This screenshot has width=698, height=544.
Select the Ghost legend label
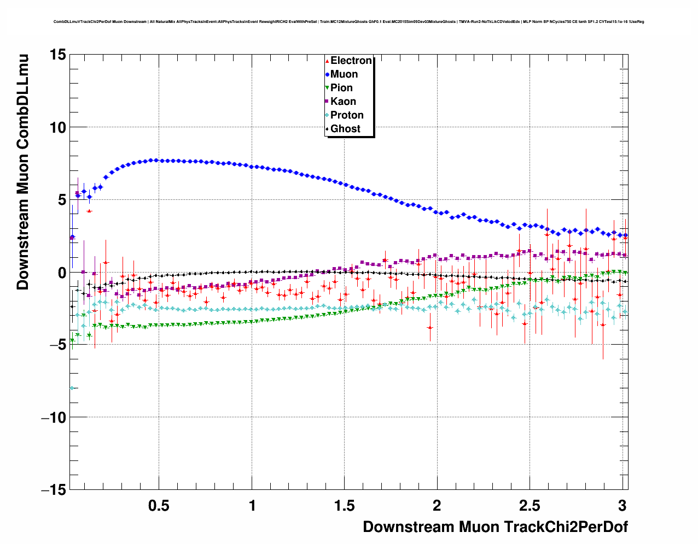(x=345, y=129)
